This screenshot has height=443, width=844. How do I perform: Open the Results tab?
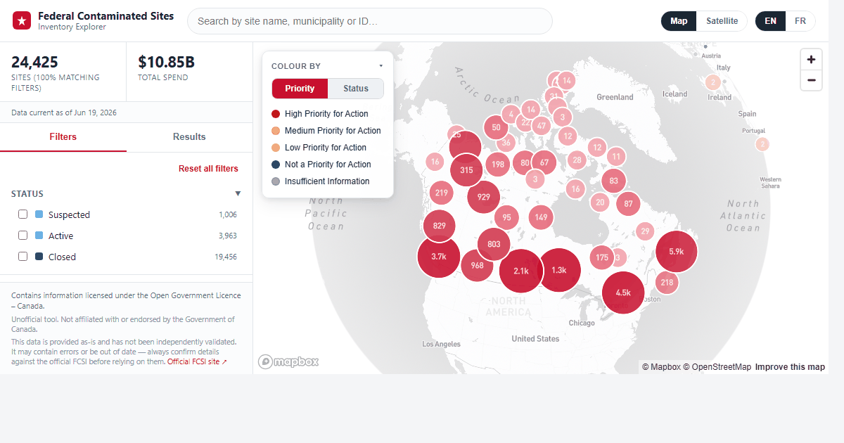[x=189, y=137]
